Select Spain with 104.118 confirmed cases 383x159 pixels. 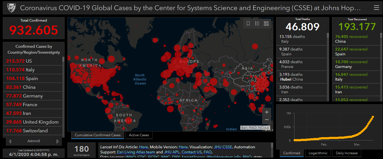point(33,78)
